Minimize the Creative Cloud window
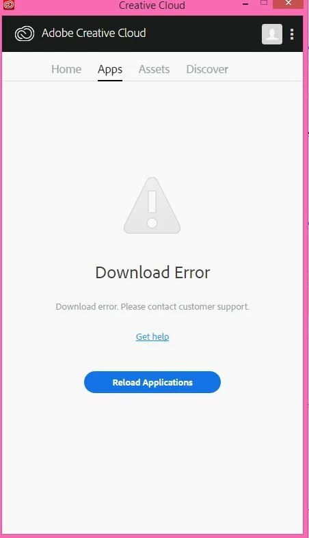The image size is (309, 538). coord(245,5)
